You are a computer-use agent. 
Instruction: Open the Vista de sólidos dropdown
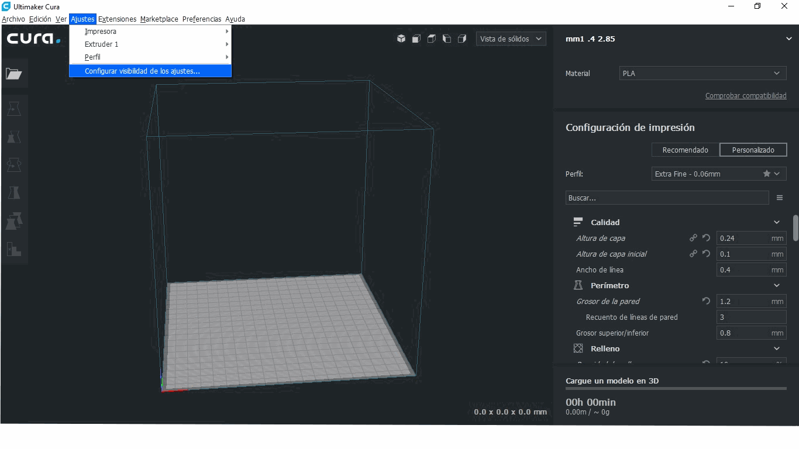511,39
